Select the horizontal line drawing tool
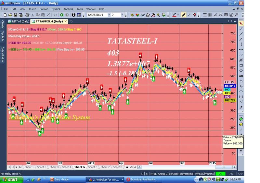Screen dimensions: 260x183 241,50
